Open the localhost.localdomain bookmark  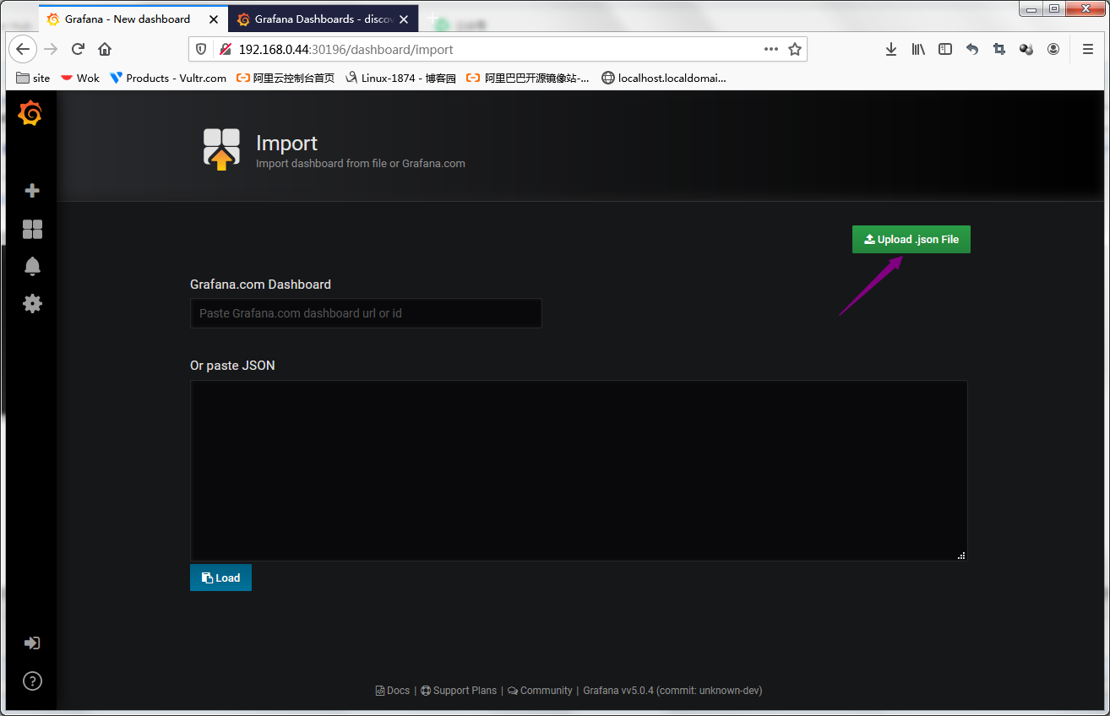[664, 78]
